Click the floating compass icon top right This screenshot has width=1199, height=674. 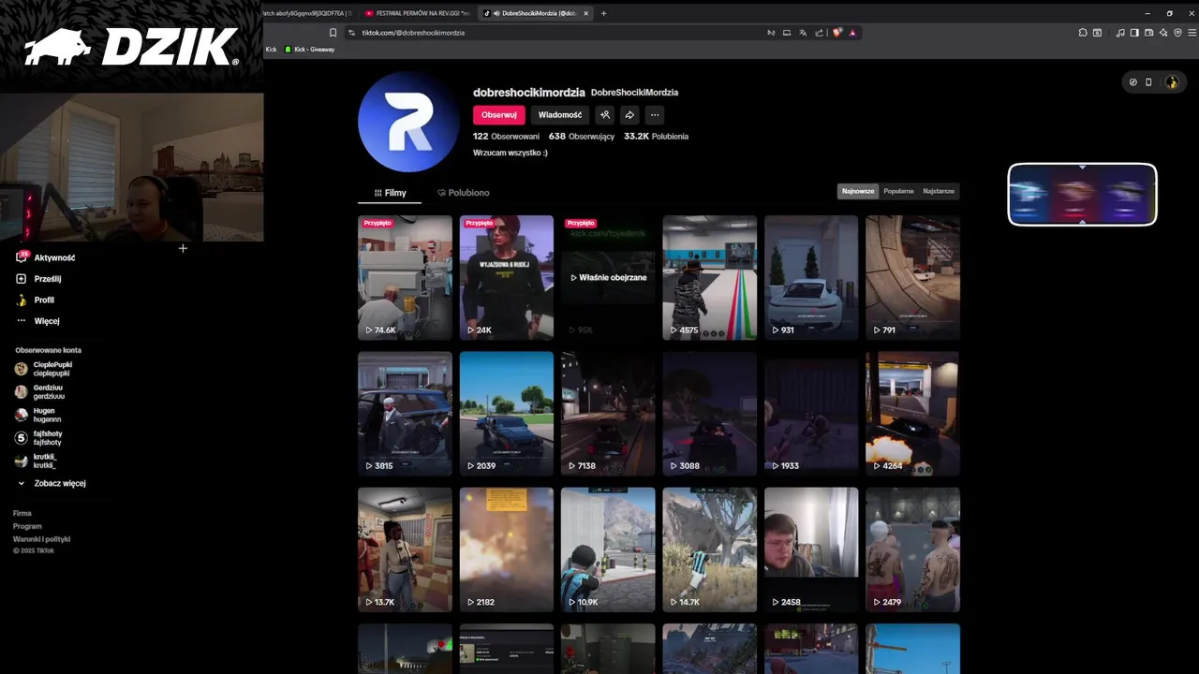[1133, 82]
